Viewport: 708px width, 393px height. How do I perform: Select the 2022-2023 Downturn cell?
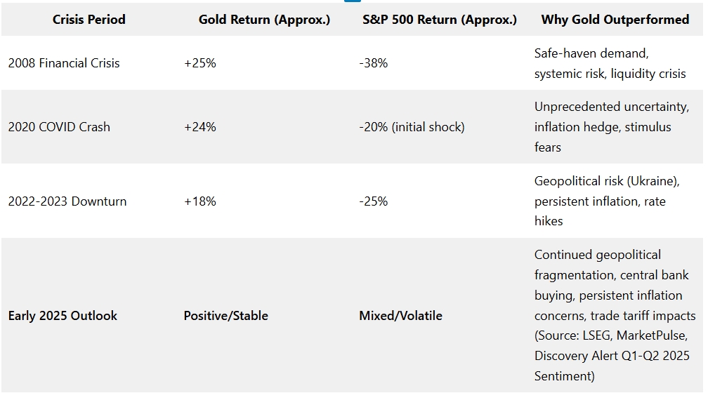pos(67,201)
